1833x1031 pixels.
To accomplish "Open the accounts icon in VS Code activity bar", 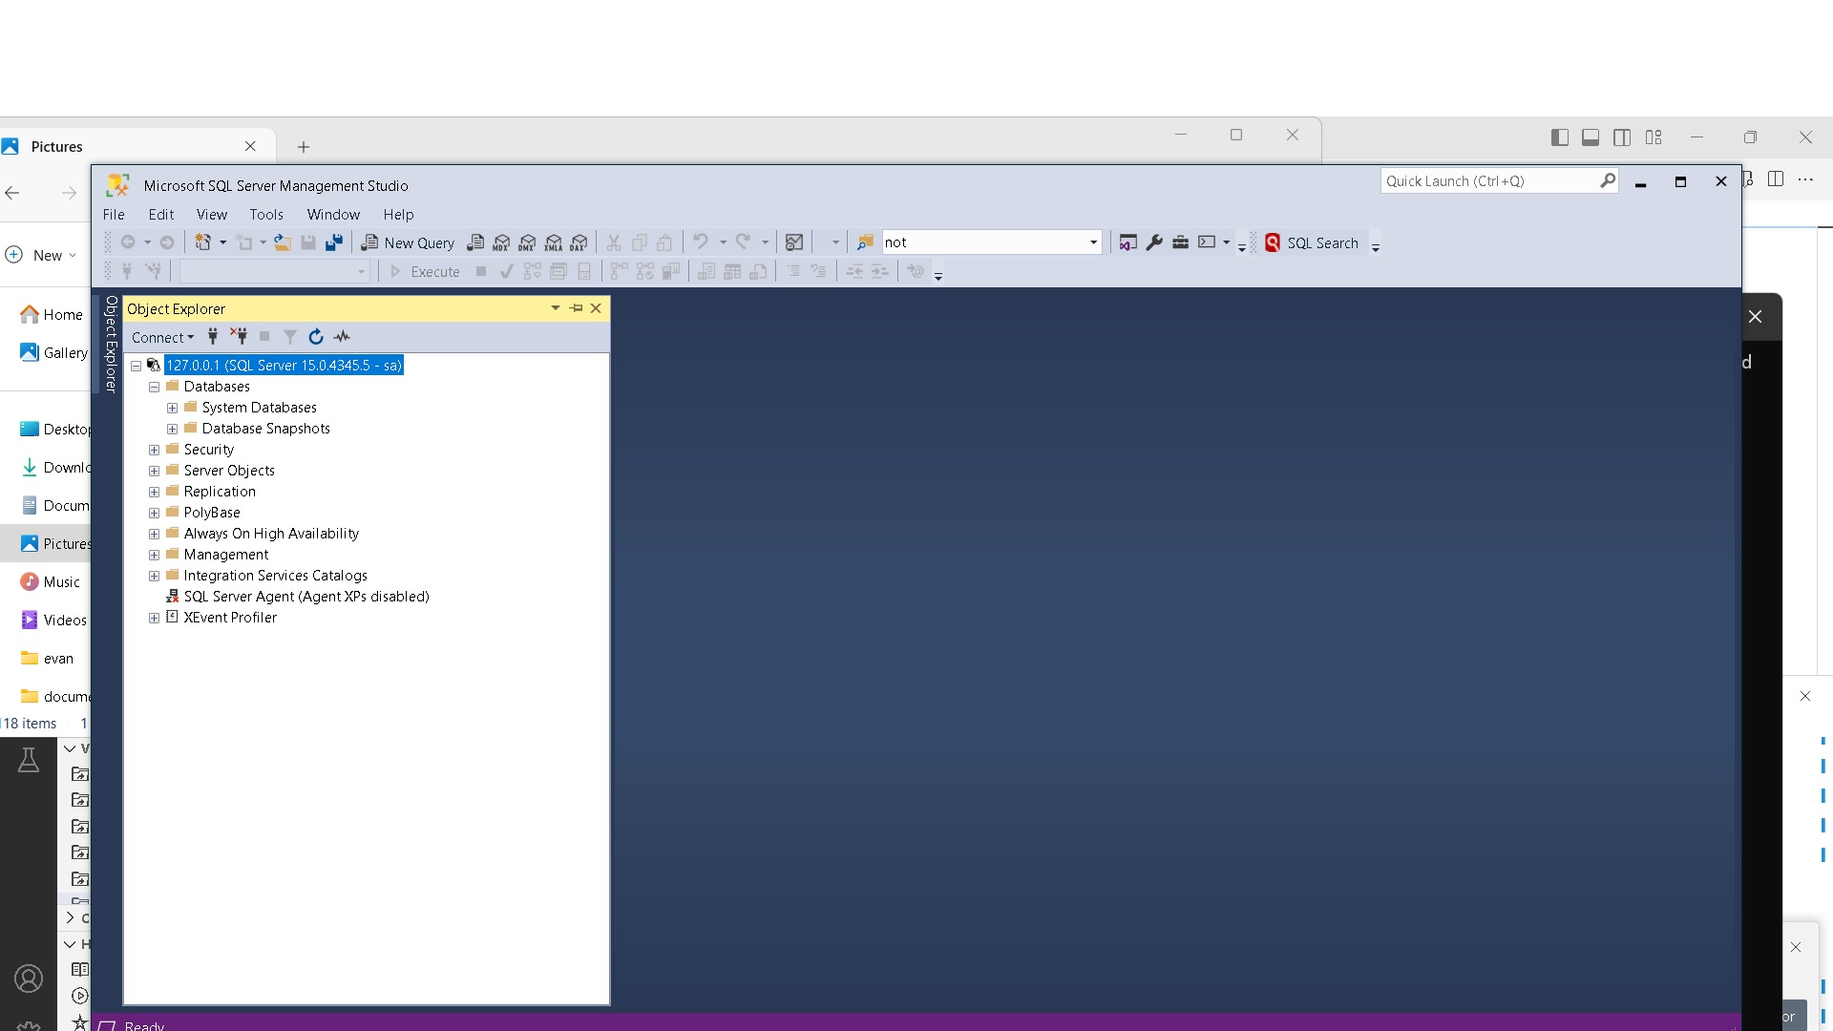I will point(29,979).
